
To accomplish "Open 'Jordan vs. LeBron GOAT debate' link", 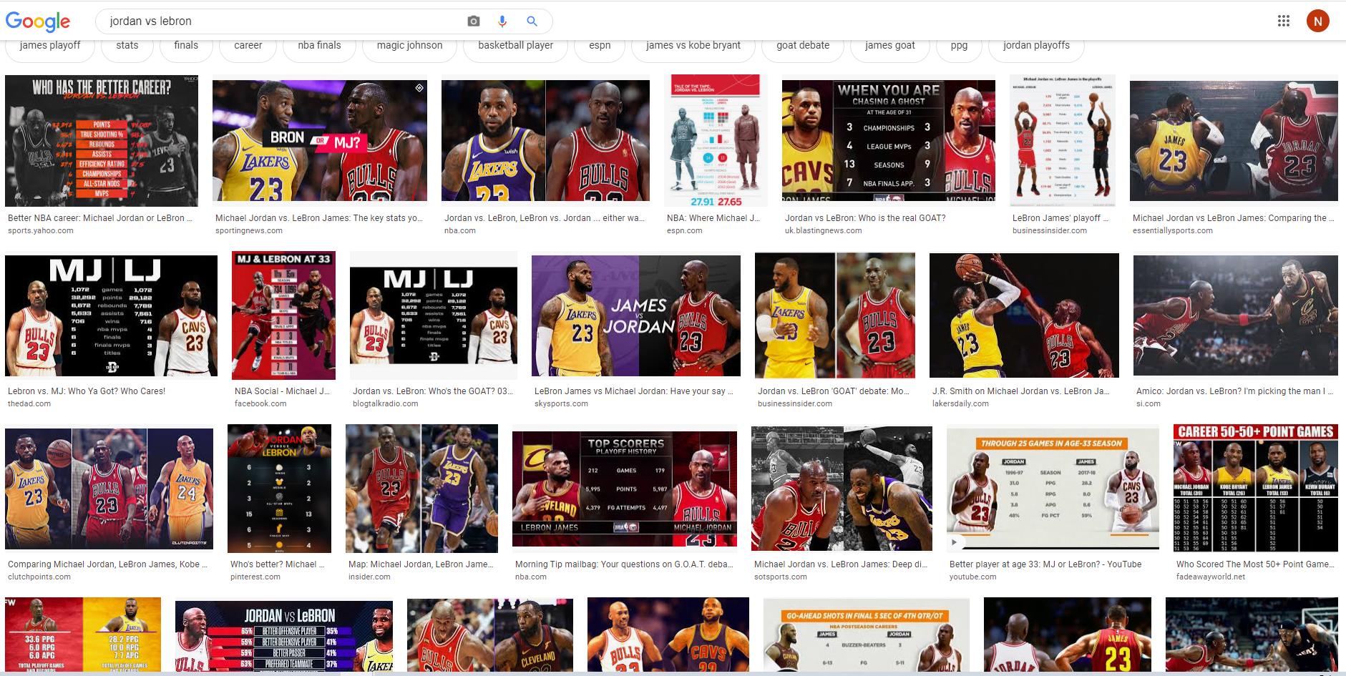I will click(x=834, y=391).
